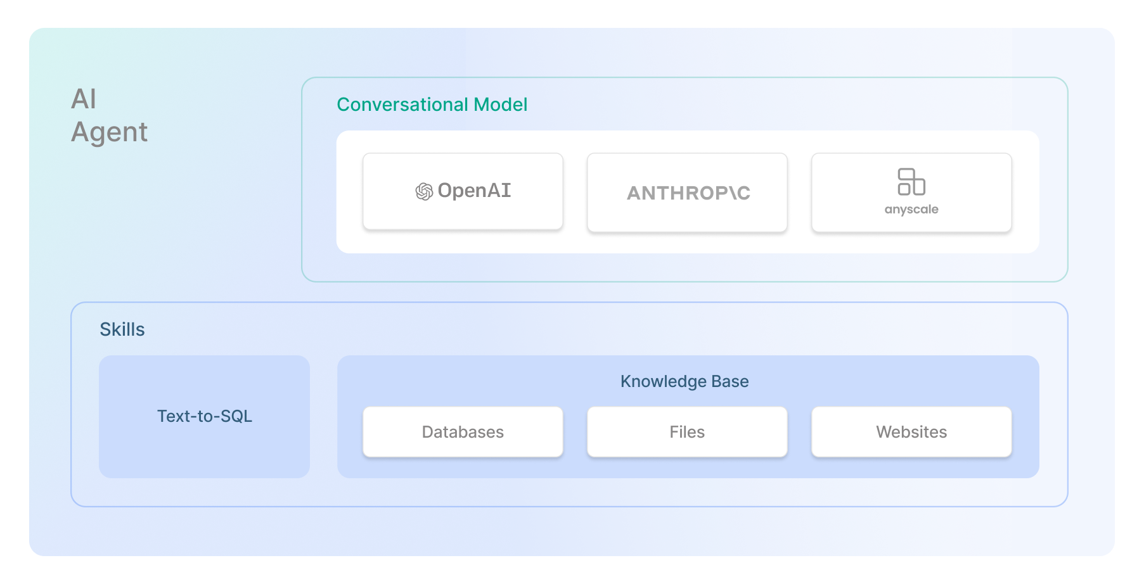The width and height of the screenshot is (1144, 584).
Task: Click "Model" in the green heading
Action: click(501, 105)
